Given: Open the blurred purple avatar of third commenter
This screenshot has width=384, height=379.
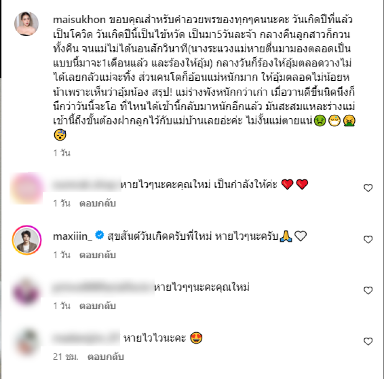Looking at the screenshot, I should pos(26,292).
